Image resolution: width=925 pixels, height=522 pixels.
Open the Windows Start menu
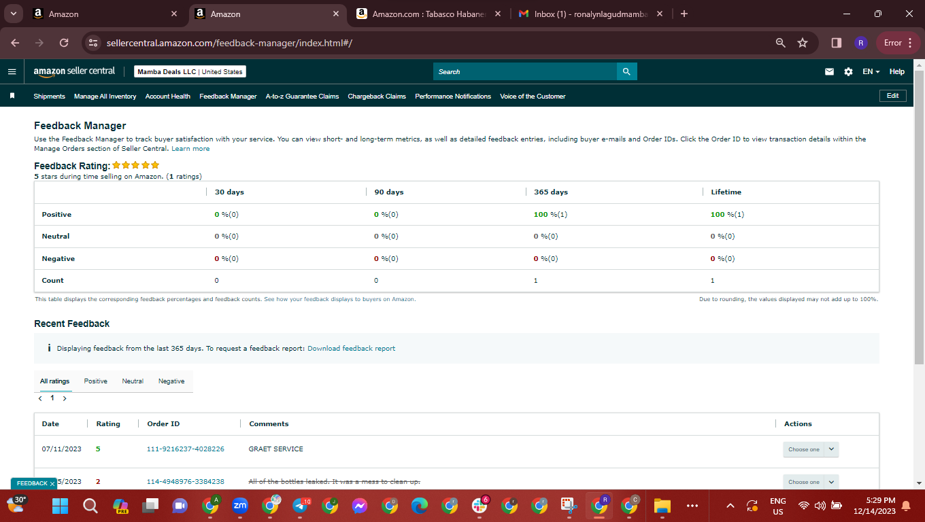61,506
